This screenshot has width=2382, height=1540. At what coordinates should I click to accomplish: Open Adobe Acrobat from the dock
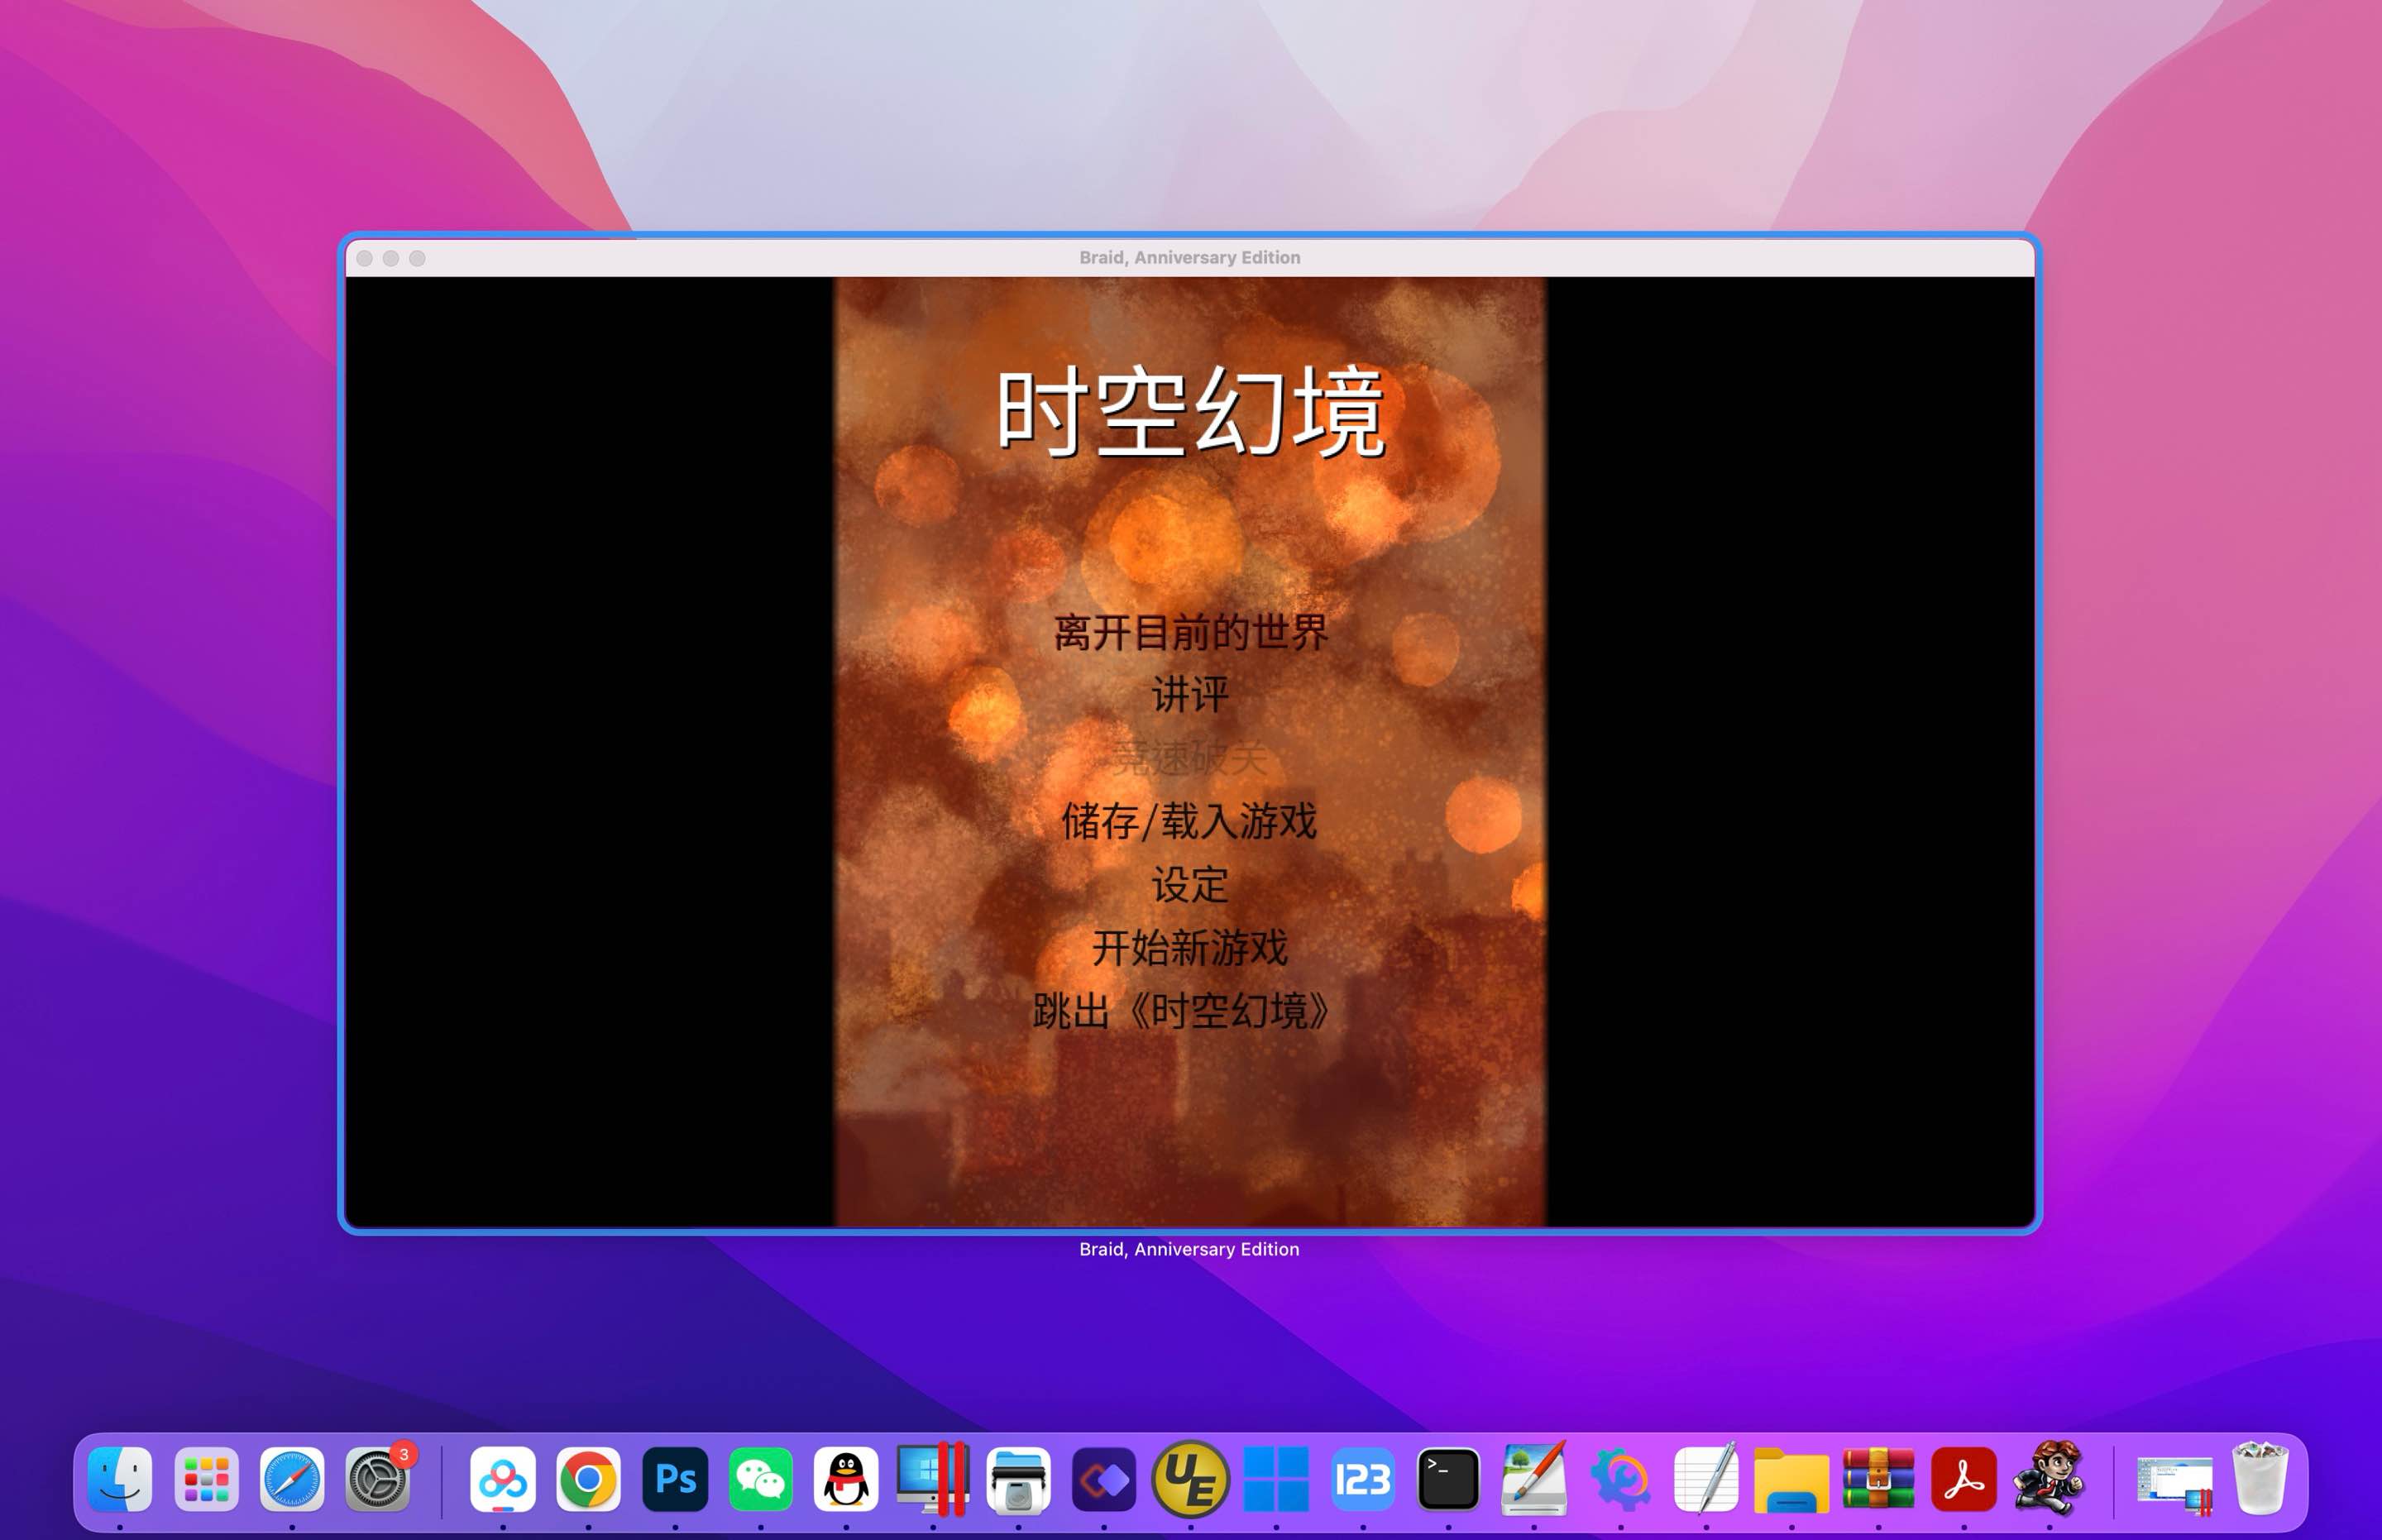(1964, 1478)
